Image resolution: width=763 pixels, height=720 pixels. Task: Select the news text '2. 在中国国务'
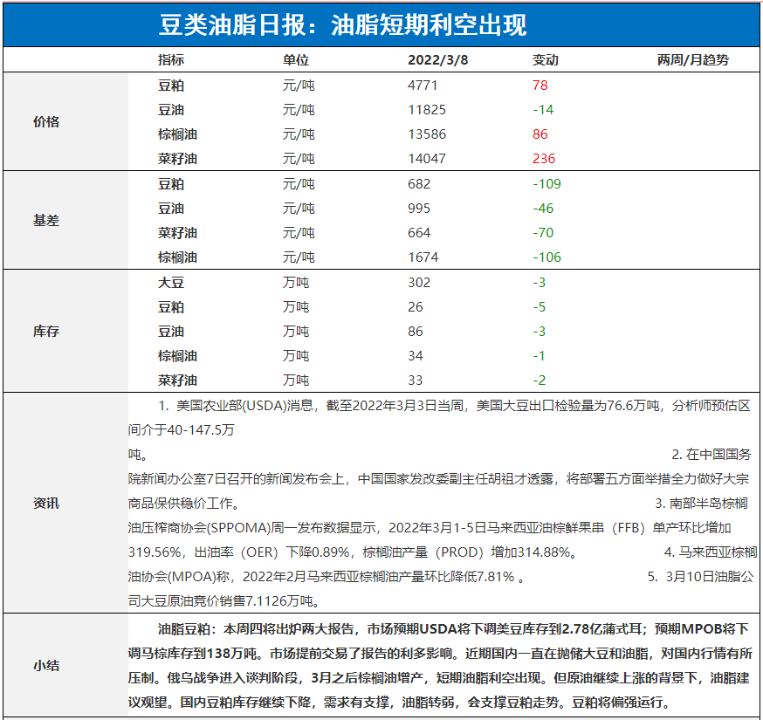711,455
